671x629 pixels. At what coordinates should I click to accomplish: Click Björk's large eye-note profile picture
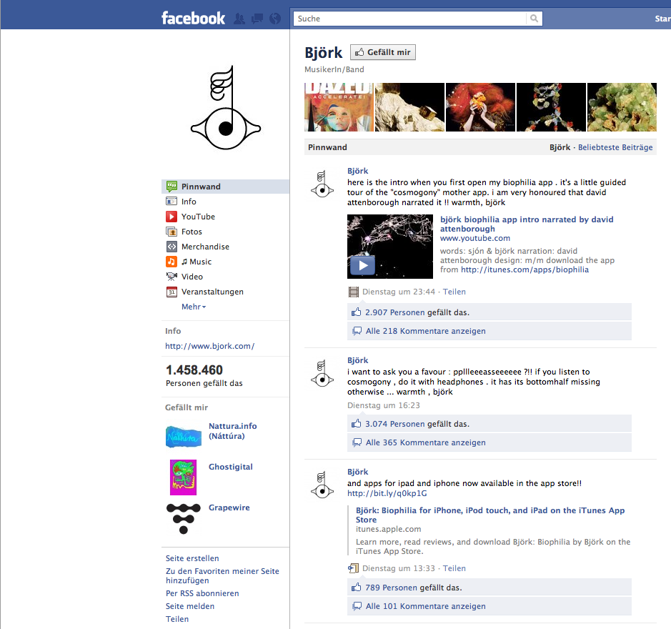pos(226,108)
